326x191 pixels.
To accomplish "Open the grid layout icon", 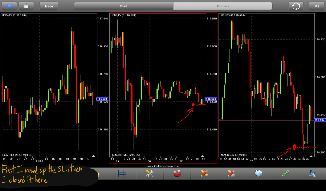I will tap(122, 173).
